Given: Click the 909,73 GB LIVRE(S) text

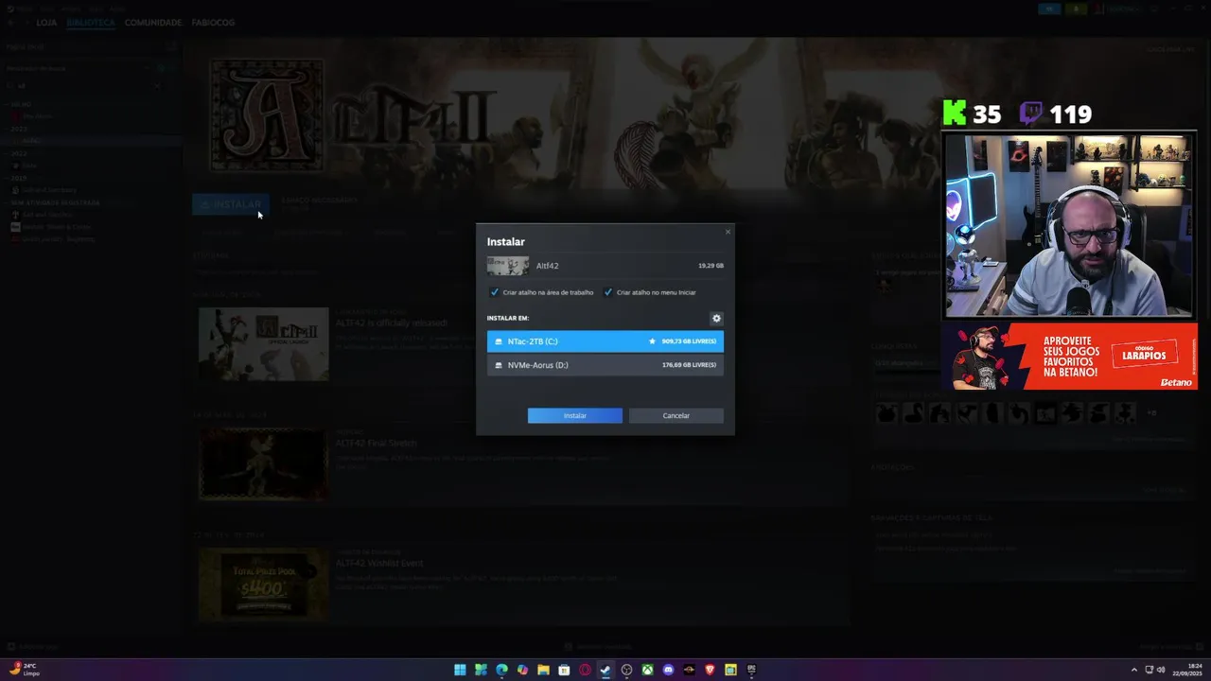Looking at the screenshot, I should 689,341.
